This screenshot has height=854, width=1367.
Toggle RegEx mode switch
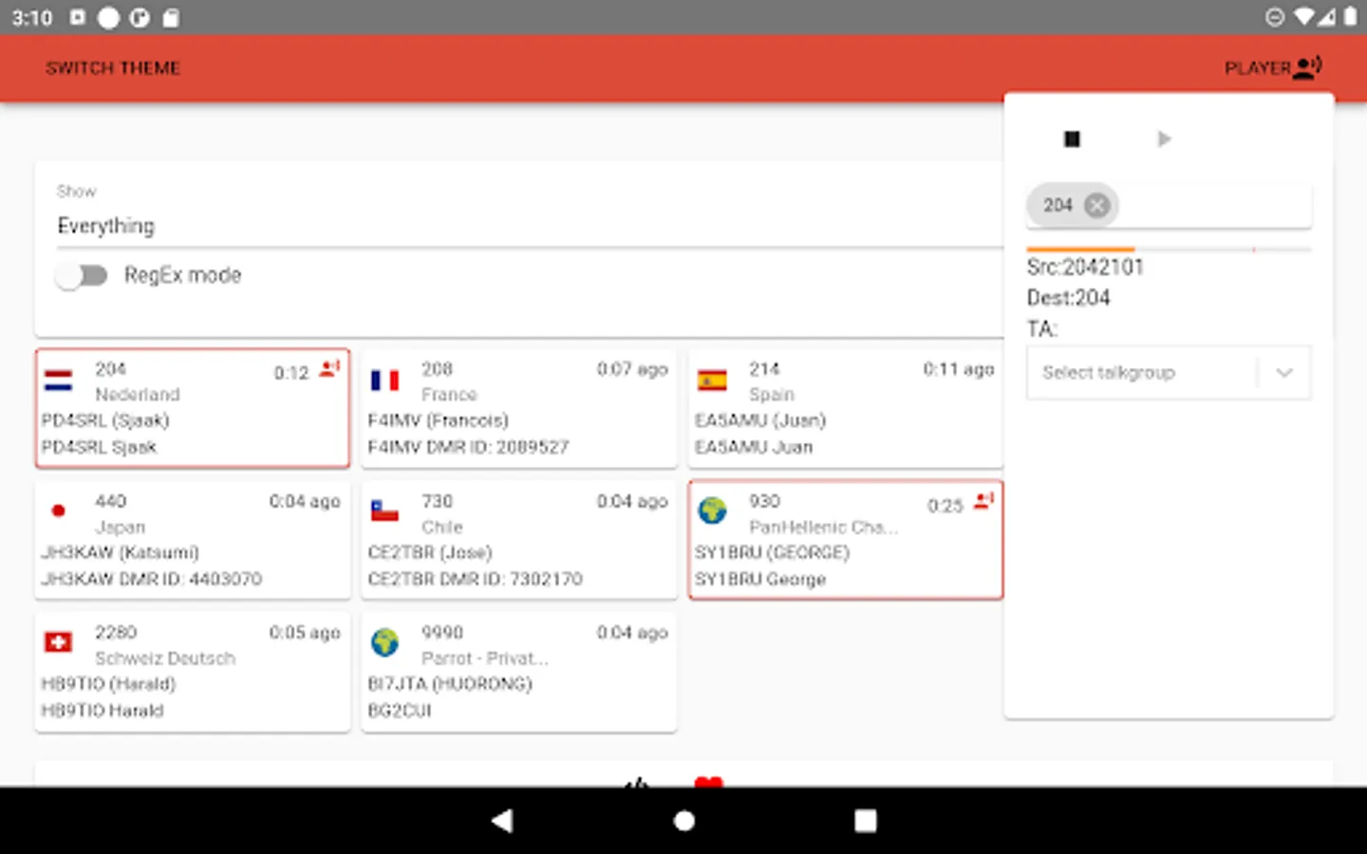point(82,275)
